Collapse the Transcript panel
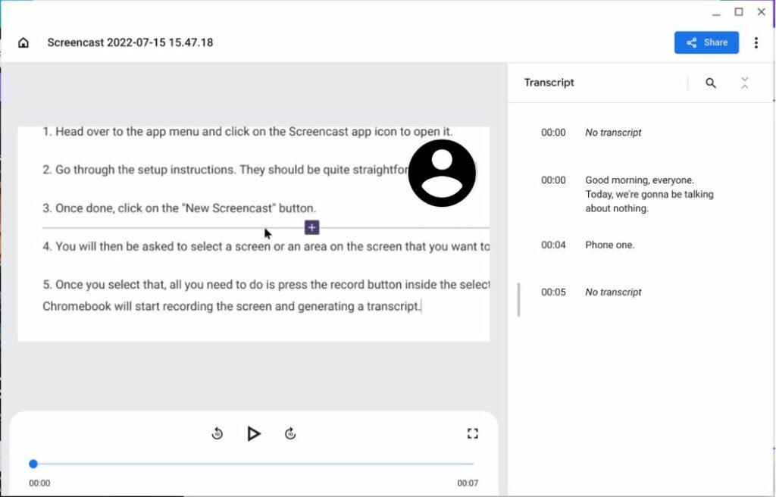Viewport: 776px width, 497px height. [745, 83]
